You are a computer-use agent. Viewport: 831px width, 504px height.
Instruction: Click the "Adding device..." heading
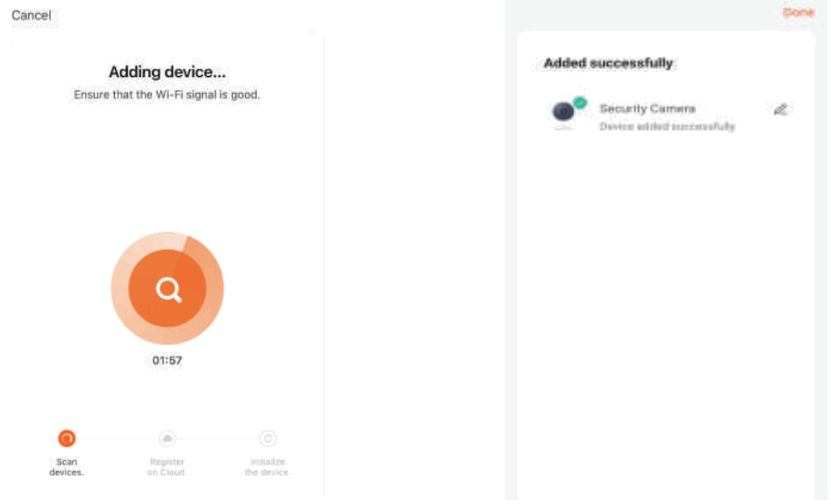click(167, 71)
